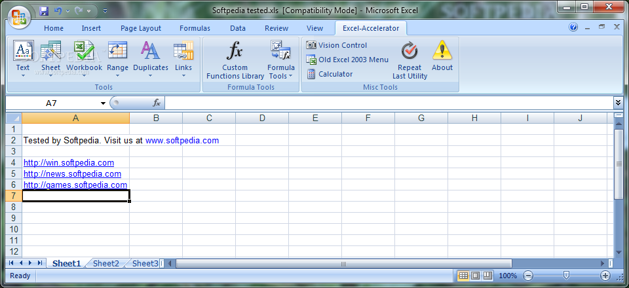Open the View tab

click(314, 28)
